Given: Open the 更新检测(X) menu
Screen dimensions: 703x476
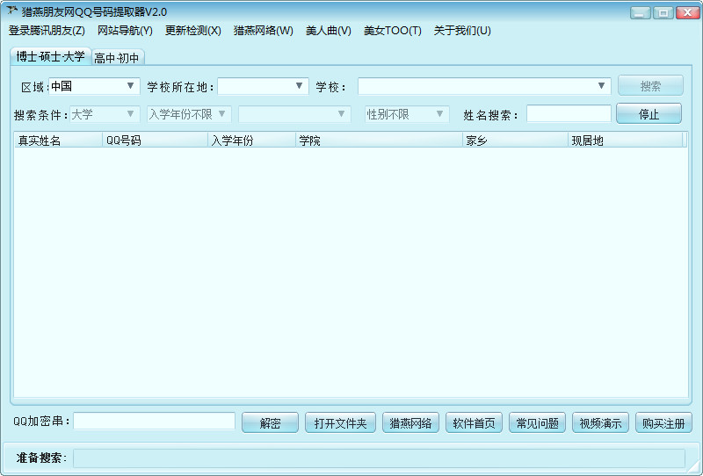Looking at the screenshot, I should [x=192, y=31].
